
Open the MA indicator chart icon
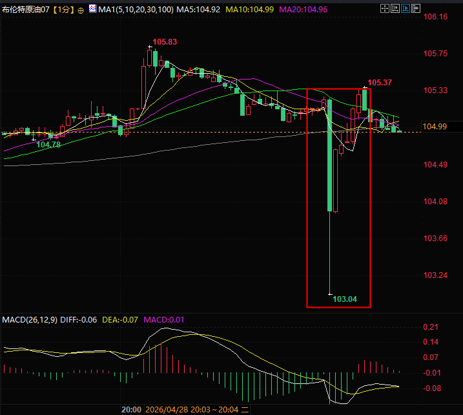(93, 8)
